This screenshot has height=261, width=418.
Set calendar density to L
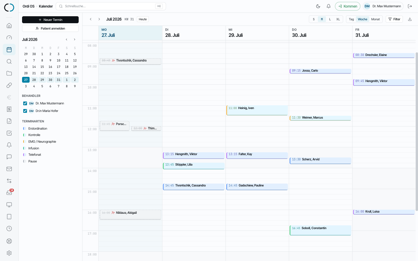tap(330, 19)
